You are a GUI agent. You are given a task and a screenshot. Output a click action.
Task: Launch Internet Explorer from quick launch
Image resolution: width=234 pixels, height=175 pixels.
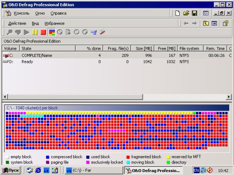pyautogui.click(x=38, y=170)
